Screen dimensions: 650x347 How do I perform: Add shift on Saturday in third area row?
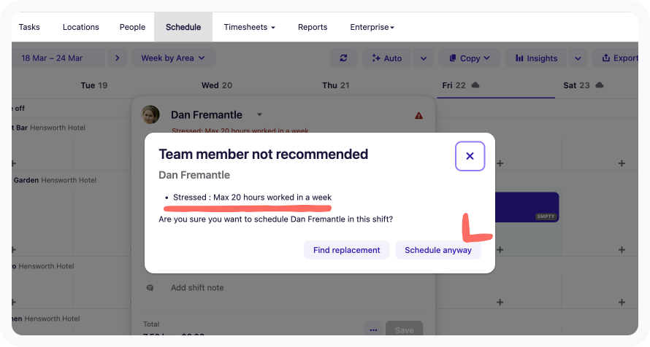coord(622,303)
